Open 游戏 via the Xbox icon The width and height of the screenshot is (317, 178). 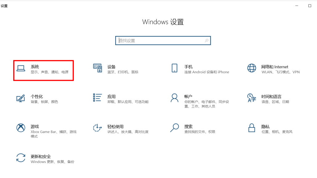[21, 128]
